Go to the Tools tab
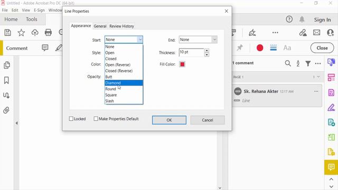The height and width of the screenshot is (190, 338). 32,19
